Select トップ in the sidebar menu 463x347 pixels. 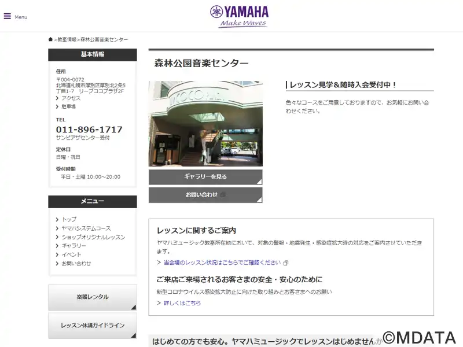[69, 219]
